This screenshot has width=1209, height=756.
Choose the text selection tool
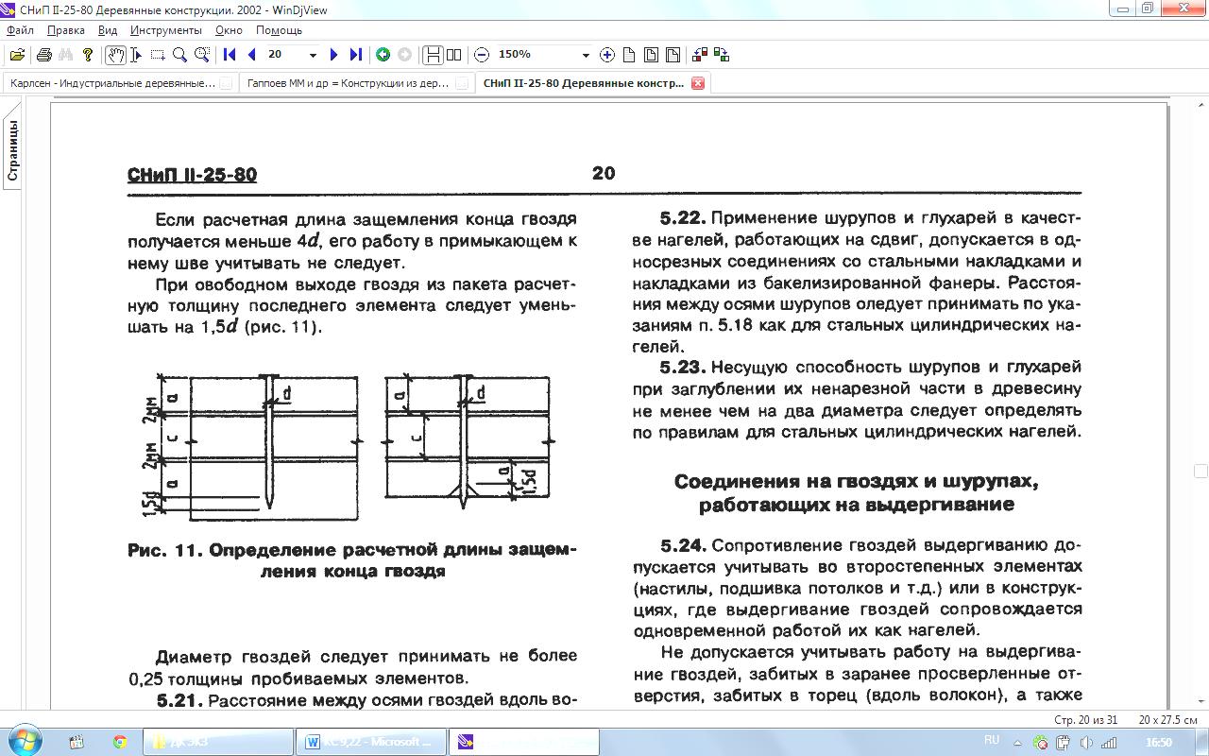pyautogui.click(x=137, y=55)
